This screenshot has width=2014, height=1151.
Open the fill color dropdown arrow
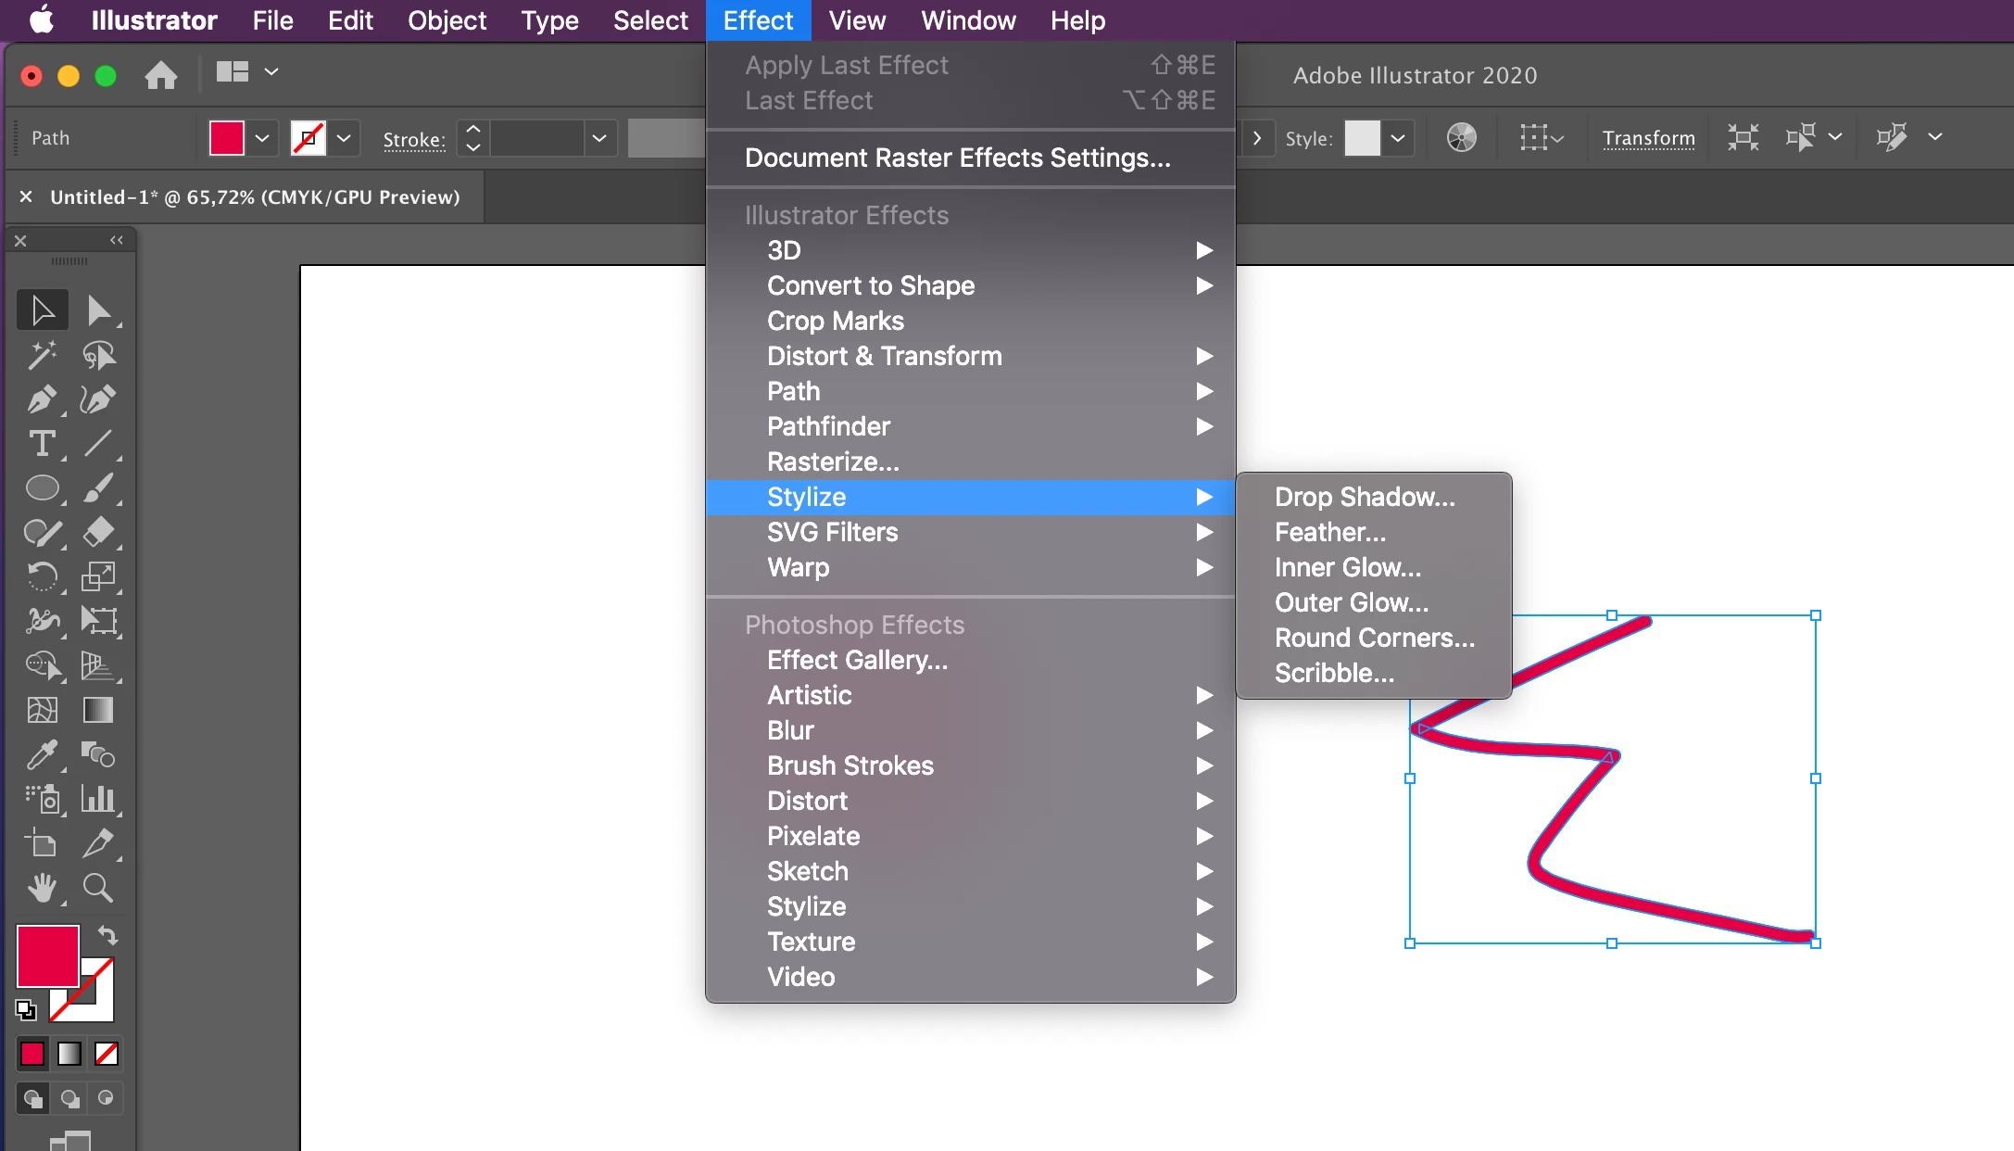[262, 138]
